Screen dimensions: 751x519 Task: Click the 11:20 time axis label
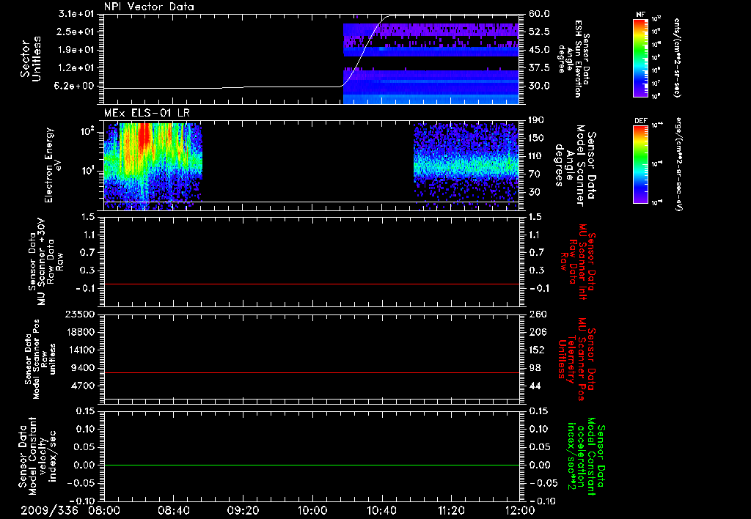tap(451, 510)
